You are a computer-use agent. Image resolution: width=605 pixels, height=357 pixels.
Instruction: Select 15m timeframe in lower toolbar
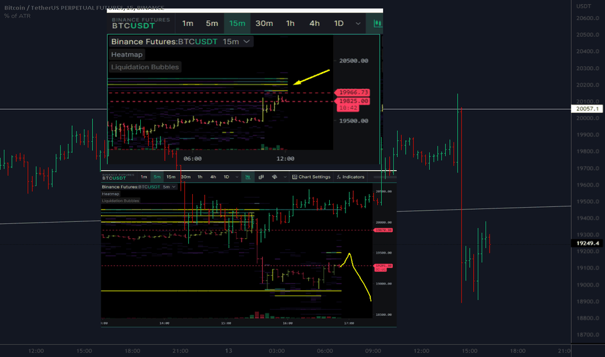pyautogui.click(x=171, y=177)
